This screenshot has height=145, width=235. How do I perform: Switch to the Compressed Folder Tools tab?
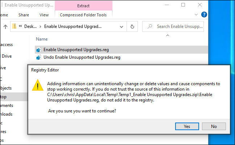tap(83, 15)
